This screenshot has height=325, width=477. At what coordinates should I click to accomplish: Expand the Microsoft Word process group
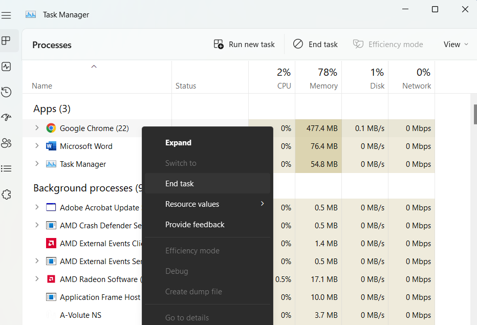pyautogui.click(x=37, y=146)
